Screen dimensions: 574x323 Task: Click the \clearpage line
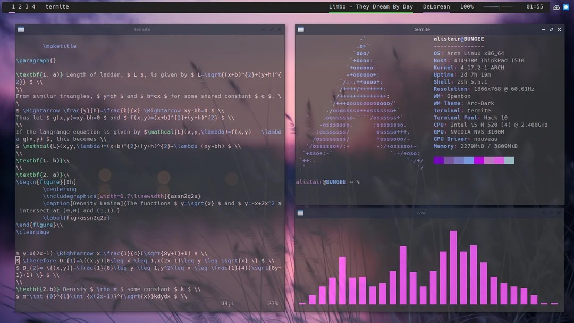[x=32, y=232]
